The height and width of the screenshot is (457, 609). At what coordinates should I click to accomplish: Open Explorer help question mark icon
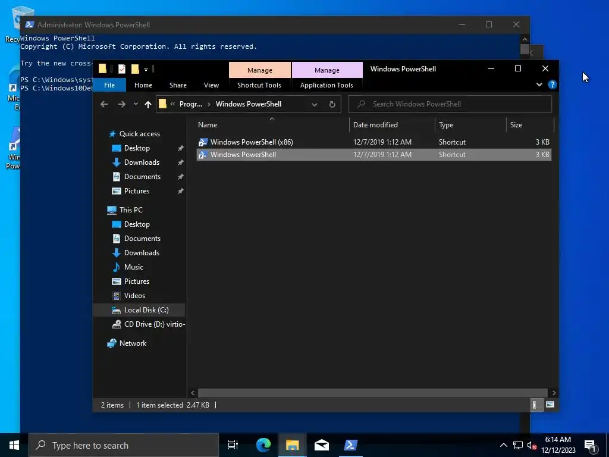click(x=552, y=84)
